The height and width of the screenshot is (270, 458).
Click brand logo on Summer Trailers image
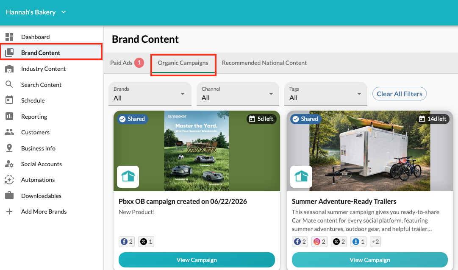pyautogui.click(x=301, y=177)
